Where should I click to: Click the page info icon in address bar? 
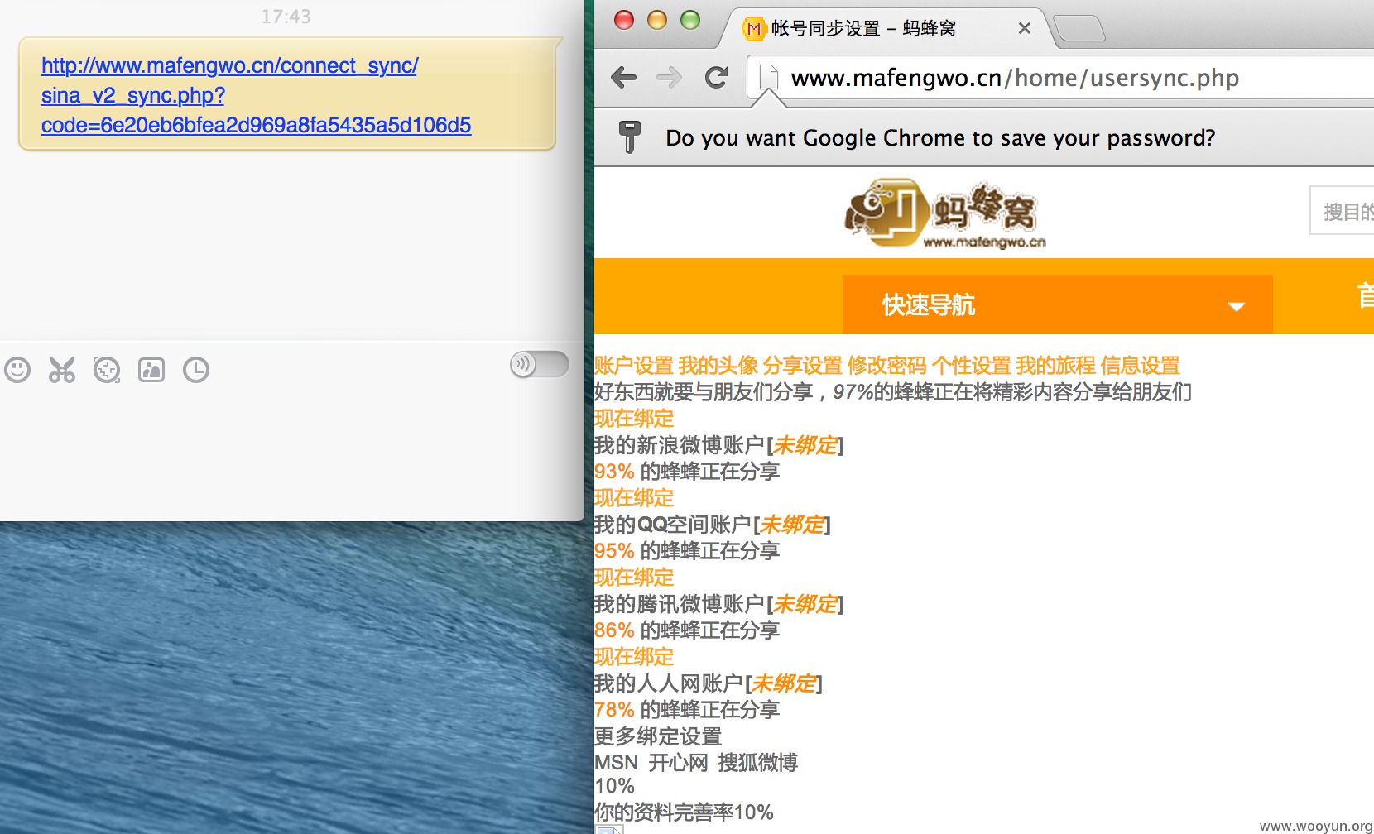769,78
